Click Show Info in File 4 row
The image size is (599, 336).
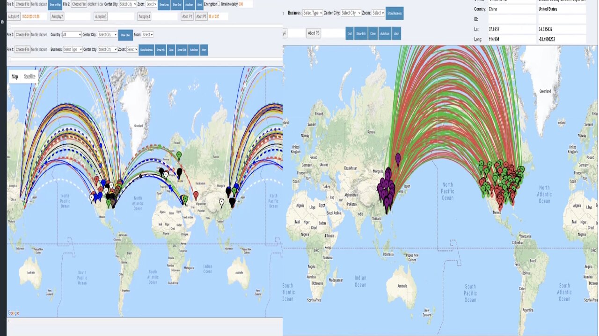click(x=161, y=50)
